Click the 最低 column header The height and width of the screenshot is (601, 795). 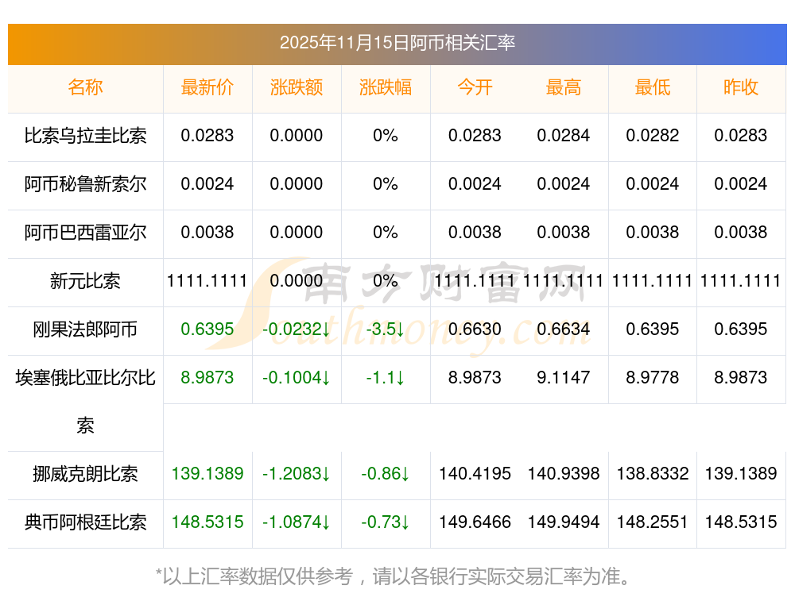tap(653, 87)
